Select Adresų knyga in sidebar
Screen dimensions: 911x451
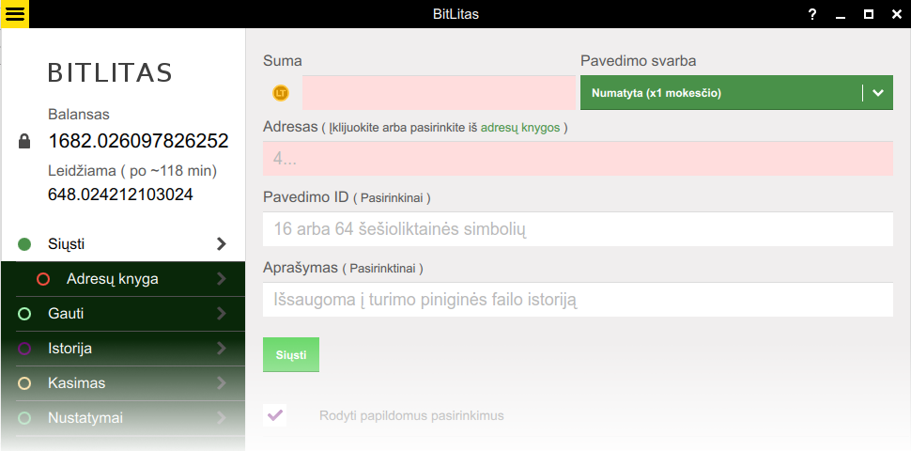tap(113, 279)
